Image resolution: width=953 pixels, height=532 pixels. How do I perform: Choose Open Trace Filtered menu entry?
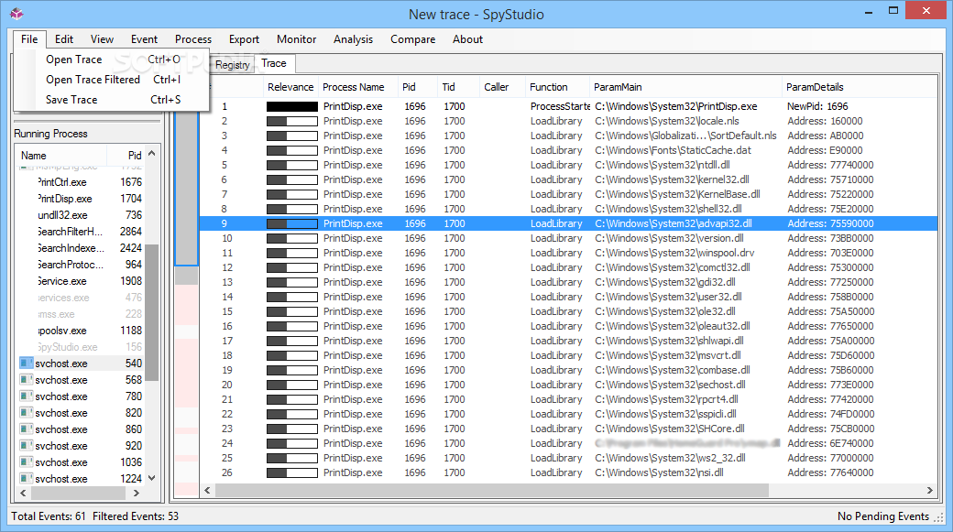(x=113, y=80)
